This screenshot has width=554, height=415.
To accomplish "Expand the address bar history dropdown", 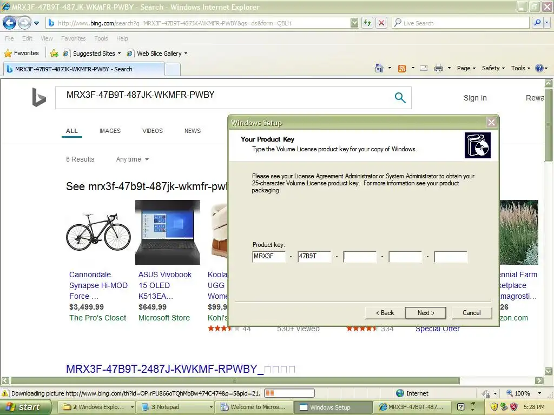I will coord(354,23).
